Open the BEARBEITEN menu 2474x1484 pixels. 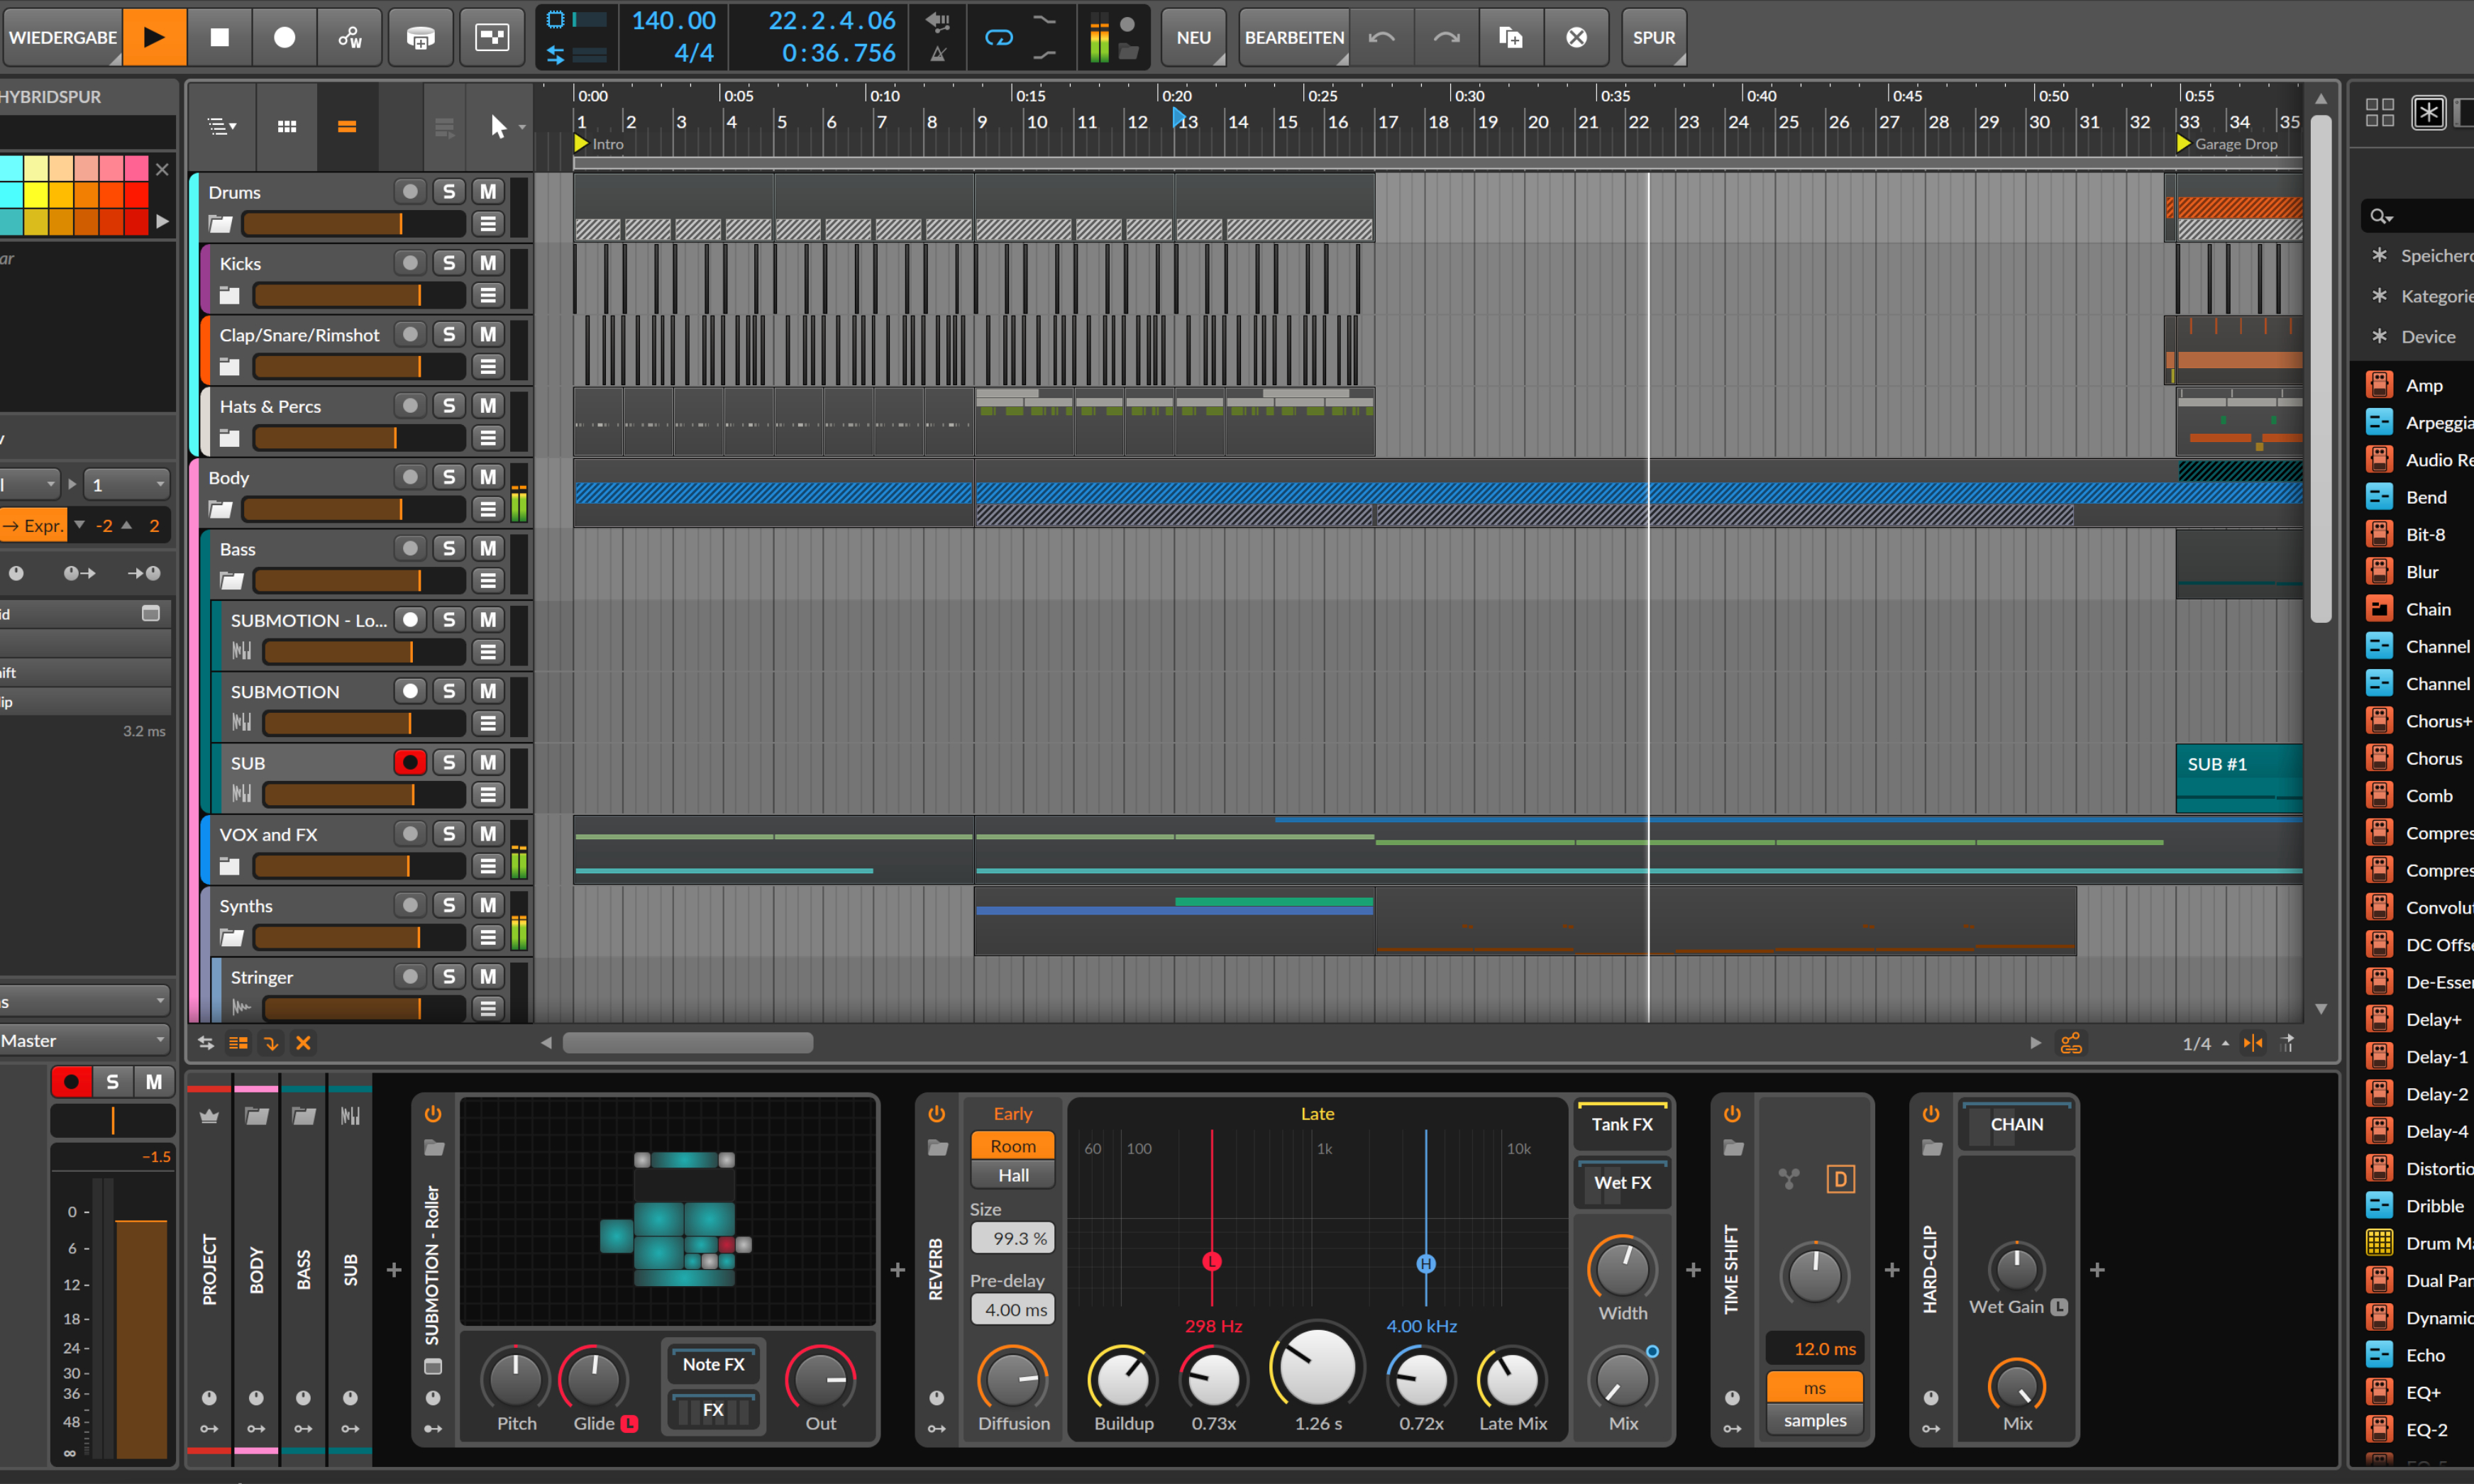click(1294, 37)
